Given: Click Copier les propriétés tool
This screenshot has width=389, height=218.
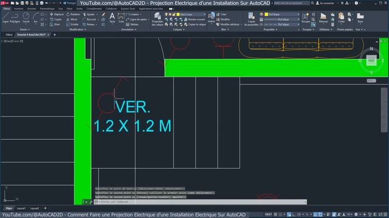Looking at the screenshot, I should (x=251, y=19).
